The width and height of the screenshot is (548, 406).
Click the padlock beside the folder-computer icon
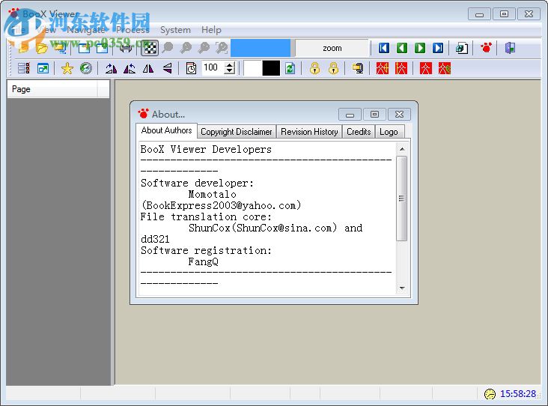pyautogui.click(x=333, y=68)
